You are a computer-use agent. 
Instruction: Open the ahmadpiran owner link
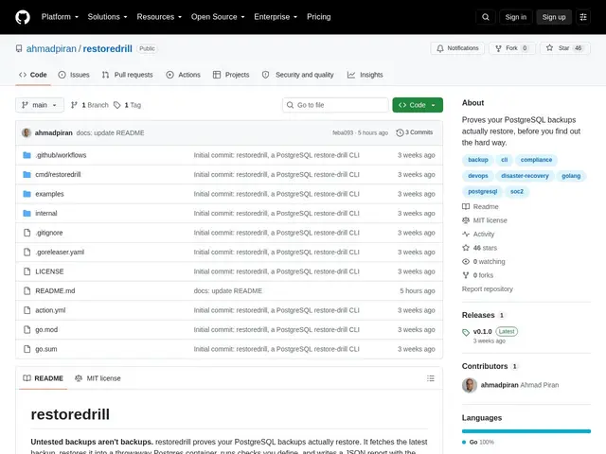pos(51,48)
